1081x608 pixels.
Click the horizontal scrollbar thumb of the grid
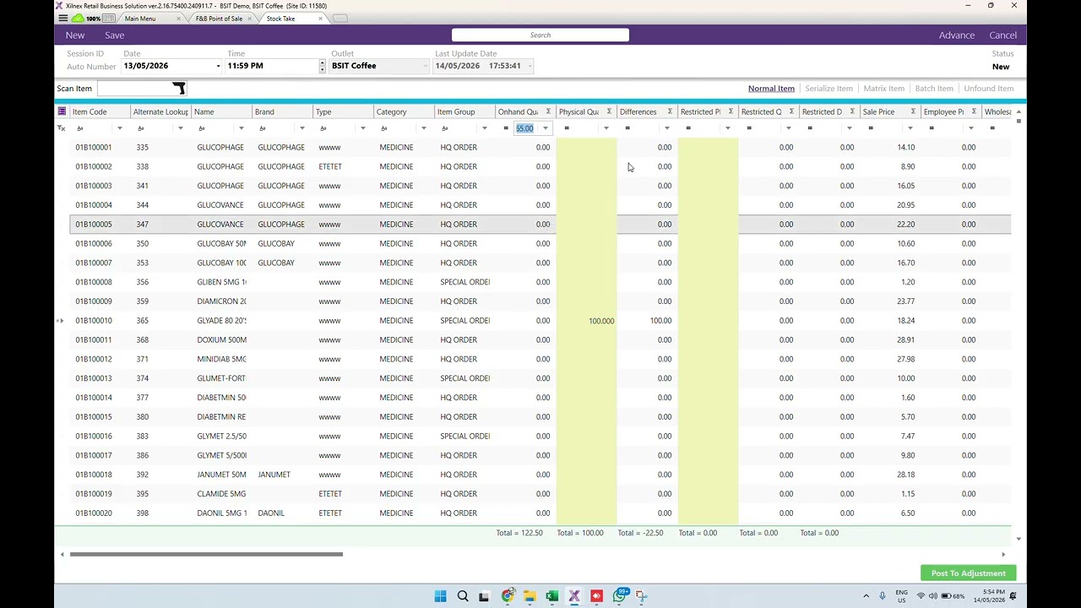click(x=206, y=554)
